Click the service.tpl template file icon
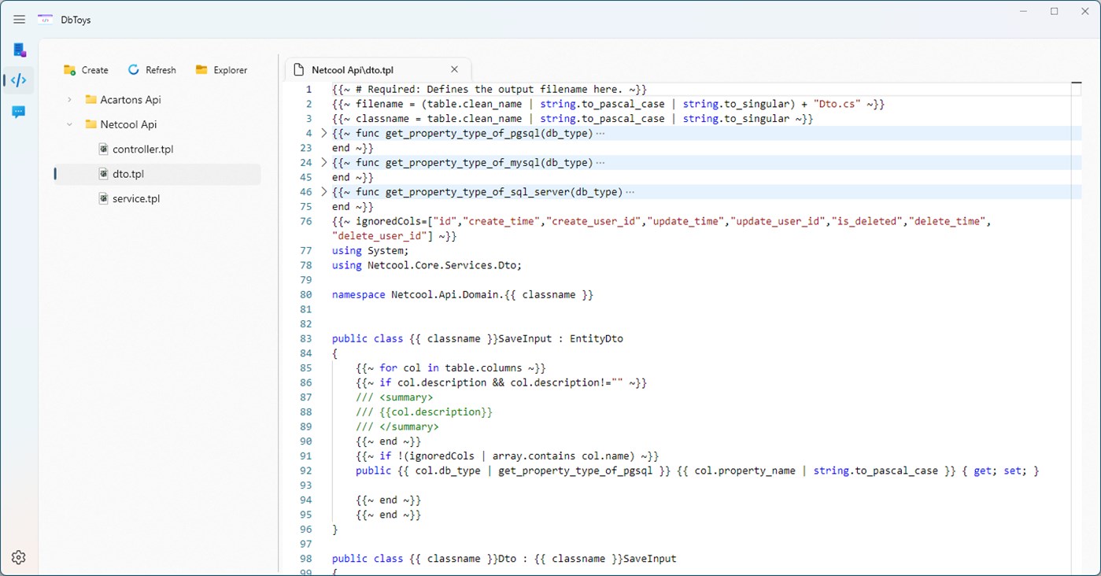This screenshot has height=576, width=1101. 103,198
